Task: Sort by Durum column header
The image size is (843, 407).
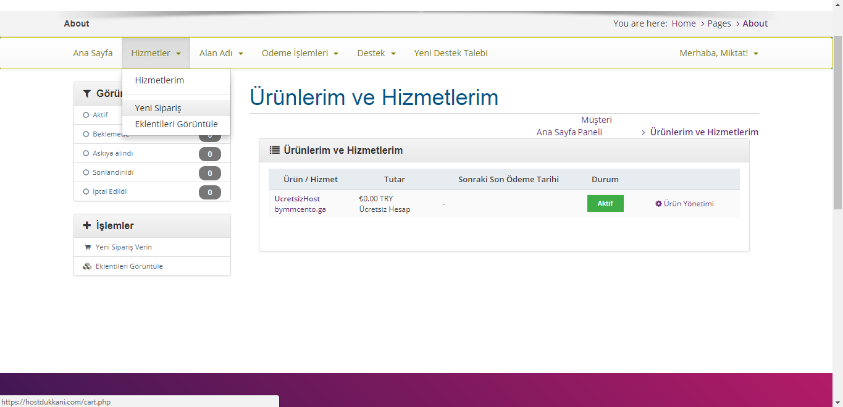Action: [x=605, y=180]
